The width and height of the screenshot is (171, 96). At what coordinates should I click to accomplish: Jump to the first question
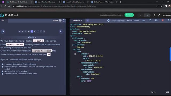(3, 31)
